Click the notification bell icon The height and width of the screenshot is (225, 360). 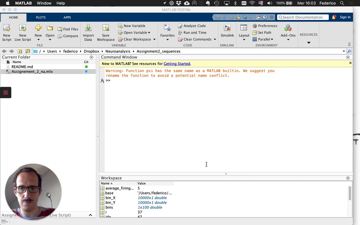(334, 17)
